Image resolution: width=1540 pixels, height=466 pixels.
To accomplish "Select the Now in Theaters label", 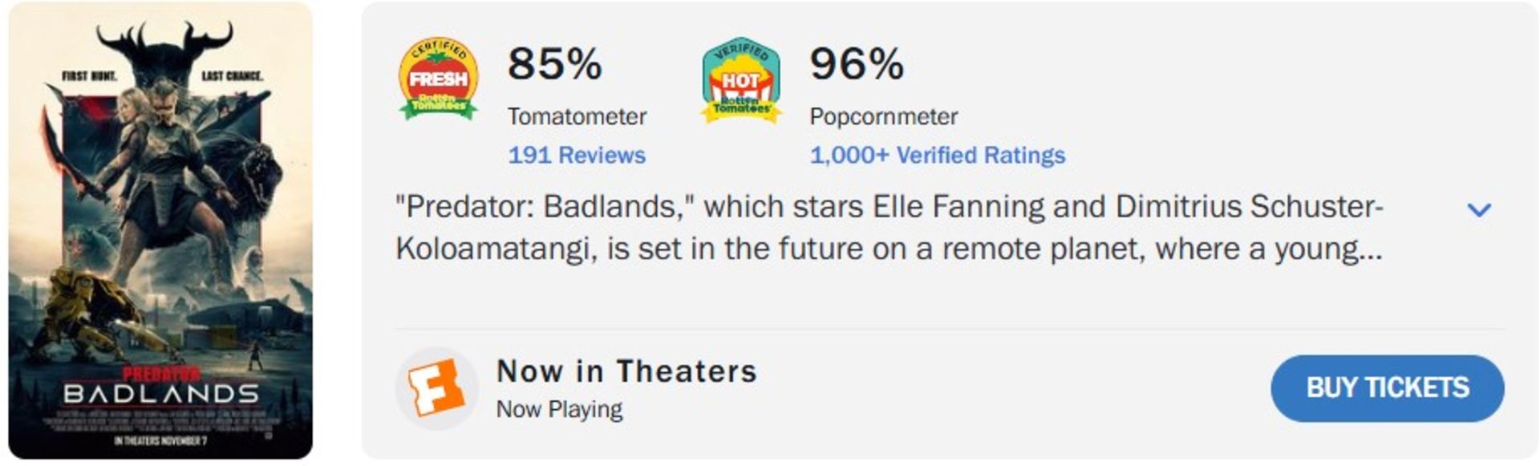I will point(626,371).
